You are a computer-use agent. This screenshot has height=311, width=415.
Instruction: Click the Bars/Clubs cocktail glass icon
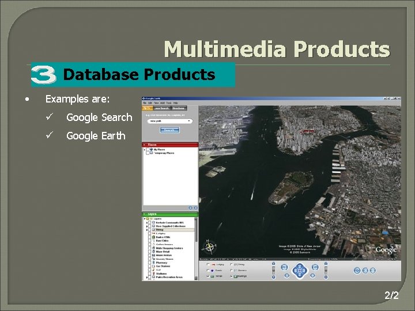tap(153, 241)
